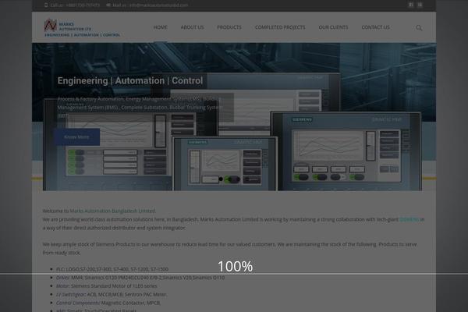468x312 pixels.
Task: Click the Engineering | Automation | Control heading
Action: click(130, 80)
